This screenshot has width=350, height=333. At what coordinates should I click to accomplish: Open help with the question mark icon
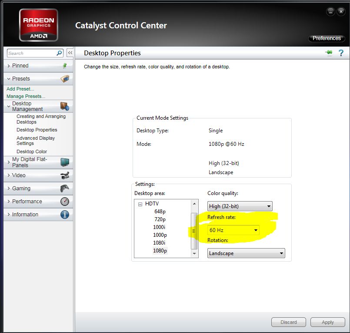[x=341, y=53]
